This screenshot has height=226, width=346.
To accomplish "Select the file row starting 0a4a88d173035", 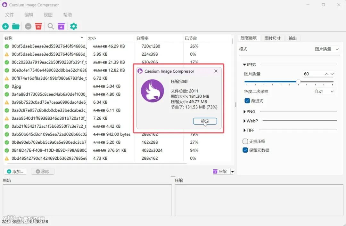I will pyautogui.click(x=117, y=94).
